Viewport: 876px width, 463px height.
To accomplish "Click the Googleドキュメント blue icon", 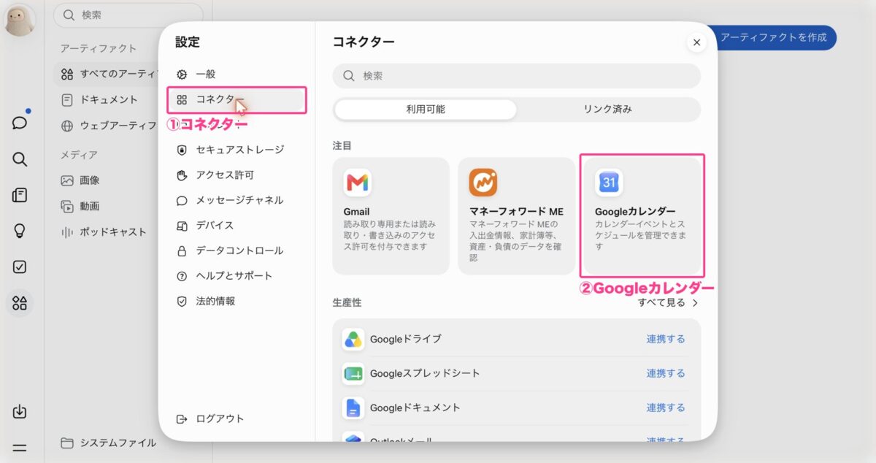I will [353, 407].
